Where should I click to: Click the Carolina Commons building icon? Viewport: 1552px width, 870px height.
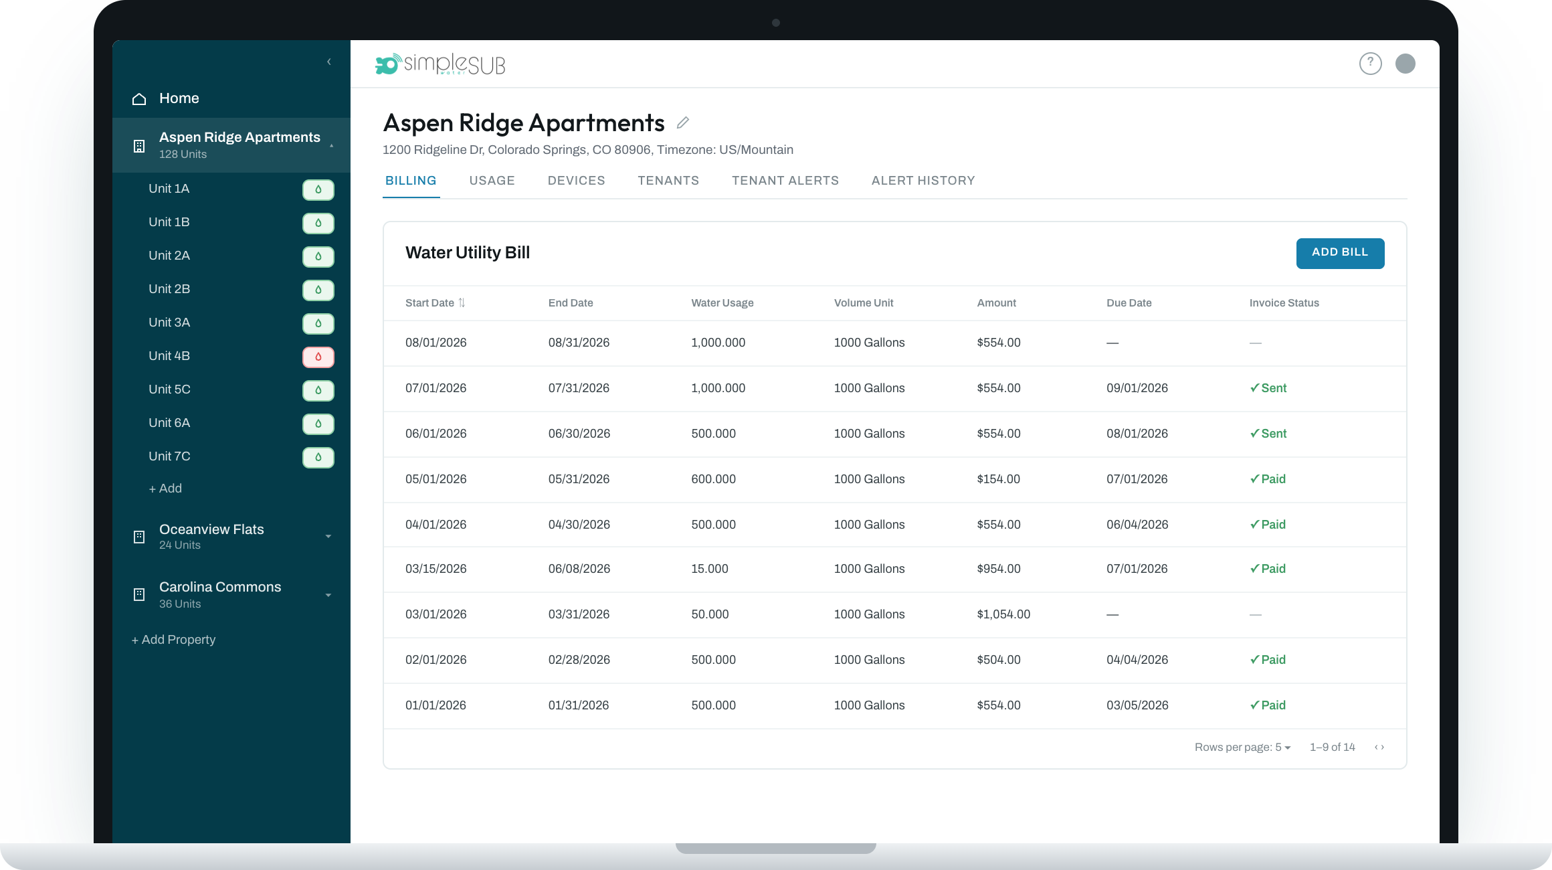(139, 594)
